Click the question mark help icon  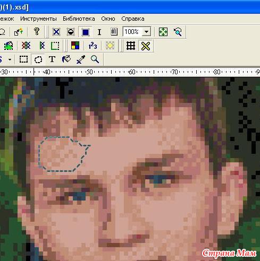(37, 32)
